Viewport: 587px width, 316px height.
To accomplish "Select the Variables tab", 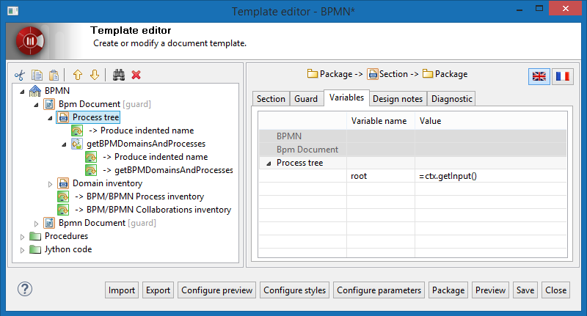I will pyautogui.click(x=346, y=98).
